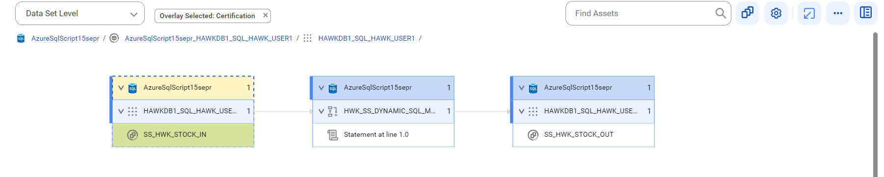Select the SS_HWK_STOCK_OUT dataset
This screenshot has width=884, height=177.
[584, 135]
